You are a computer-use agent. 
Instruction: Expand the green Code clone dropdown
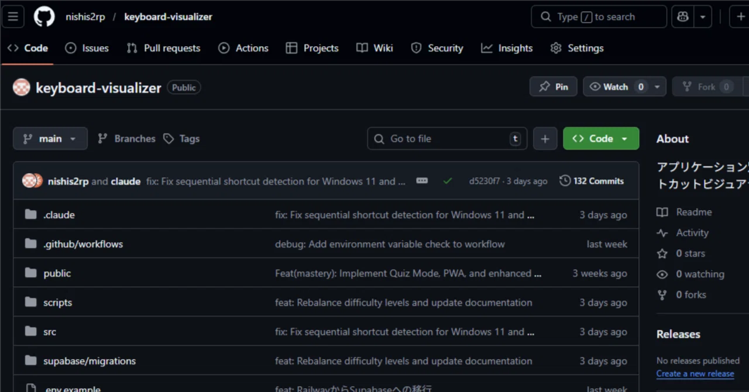tap(601, 139)
